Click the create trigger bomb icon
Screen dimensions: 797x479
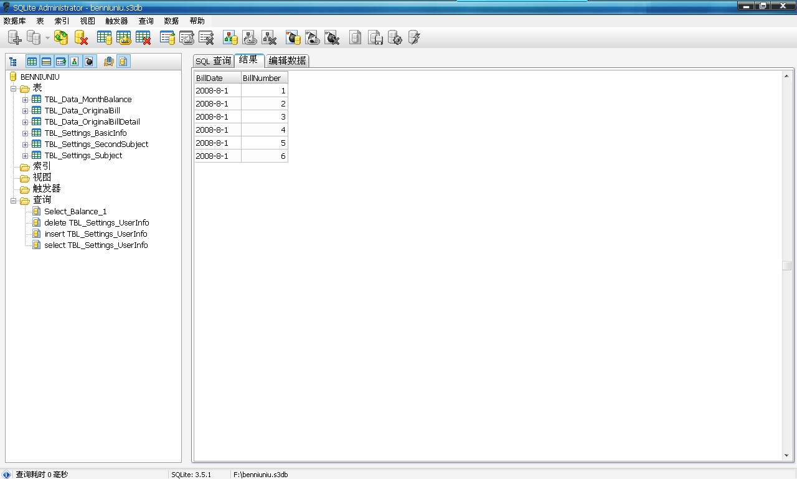coord(293,38)
